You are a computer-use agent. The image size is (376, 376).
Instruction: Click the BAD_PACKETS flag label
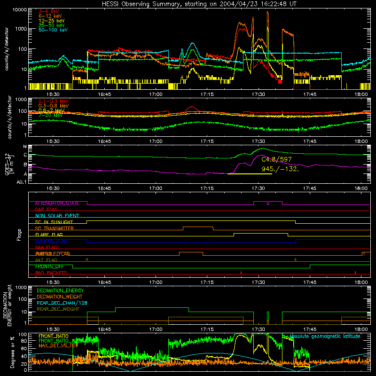coord(51,273)
